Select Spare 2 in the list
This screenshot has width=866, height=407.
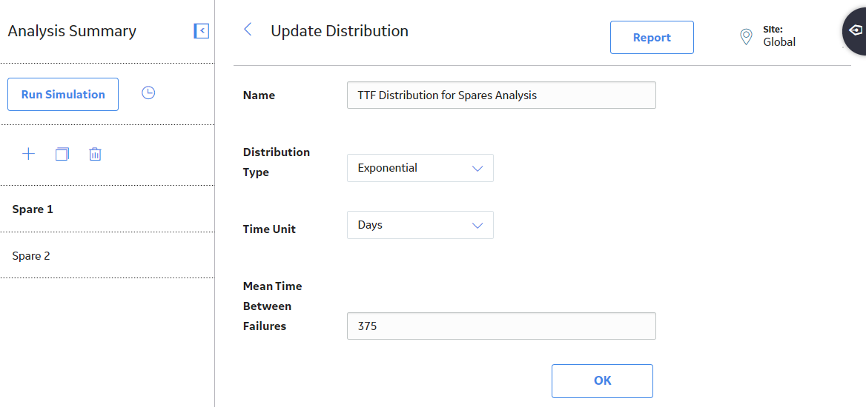tap(108, 256)
